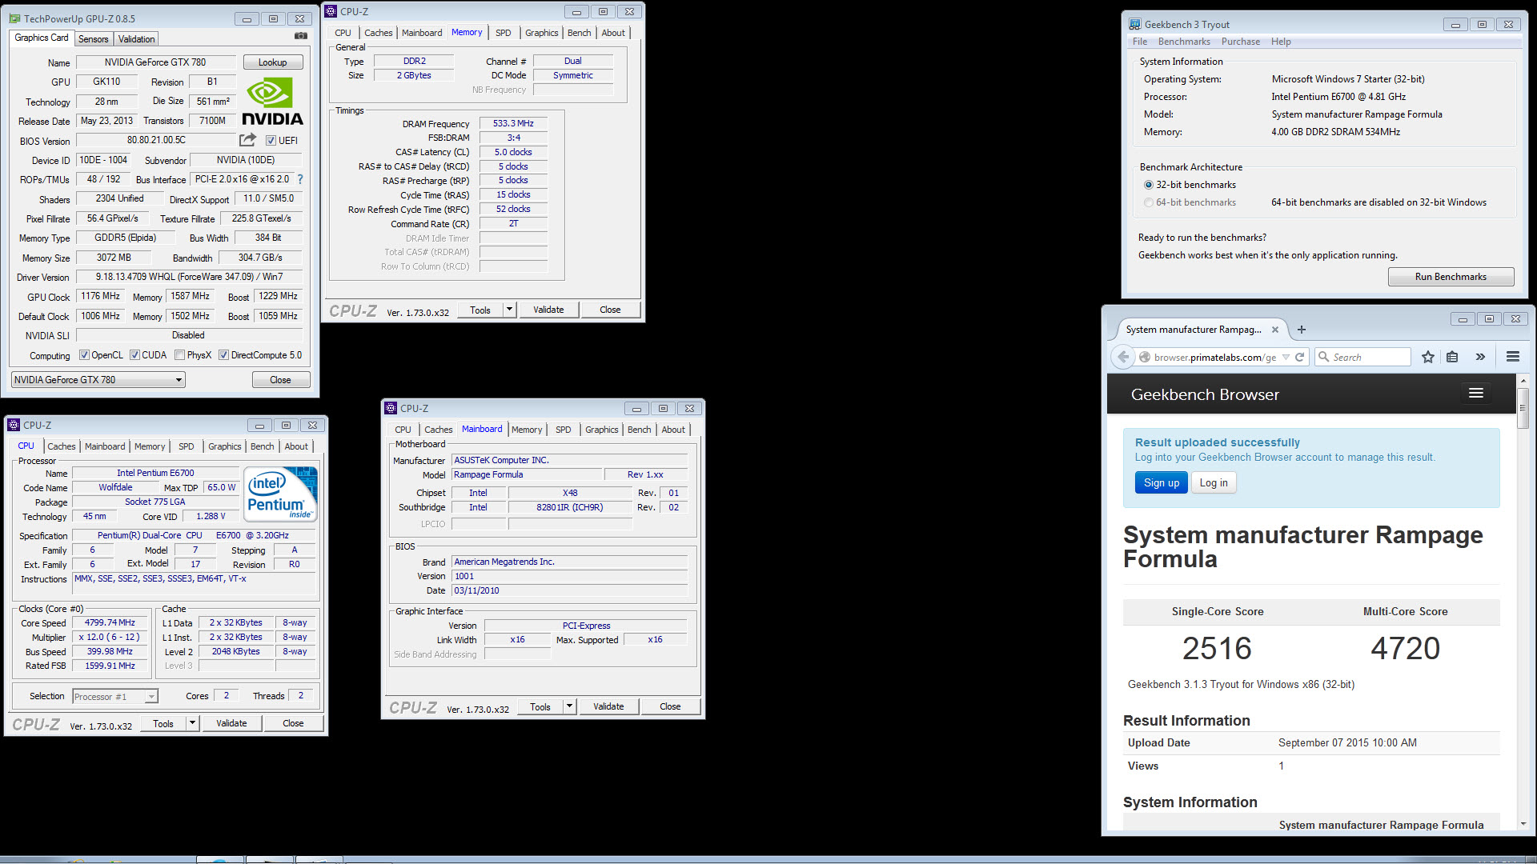
Task: Switch to the Validation tab in GPU-Z
Action: (x=136, y=39)
